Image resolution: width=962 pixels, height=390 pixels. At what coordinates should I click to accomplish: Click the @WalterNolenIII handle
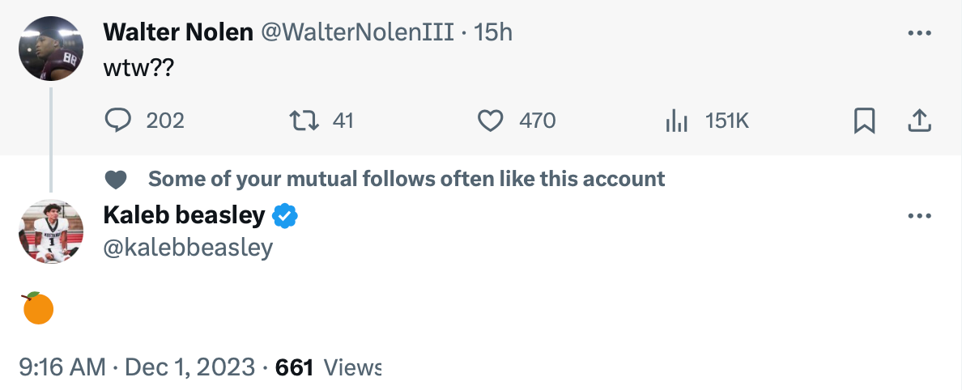click(x=355, y=32)
